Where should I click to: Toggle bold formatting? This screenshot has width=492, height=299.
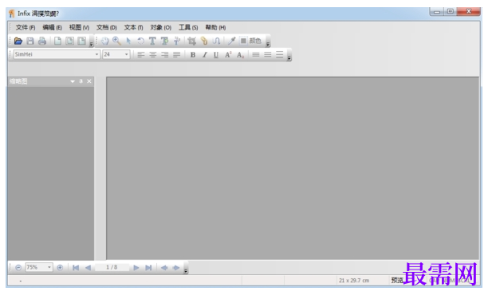click(x=193, y=54)
